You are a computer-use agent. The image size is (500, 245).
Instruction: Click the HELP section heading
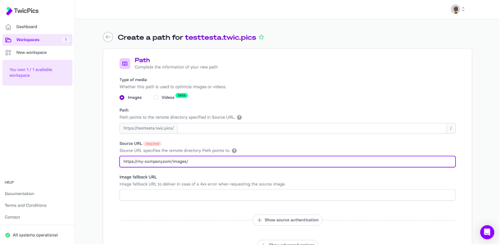point(9,183)
